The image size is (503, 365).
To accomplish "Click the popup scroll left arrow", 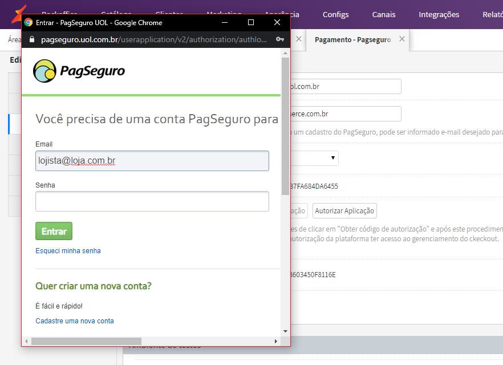I will click(26, 341).
